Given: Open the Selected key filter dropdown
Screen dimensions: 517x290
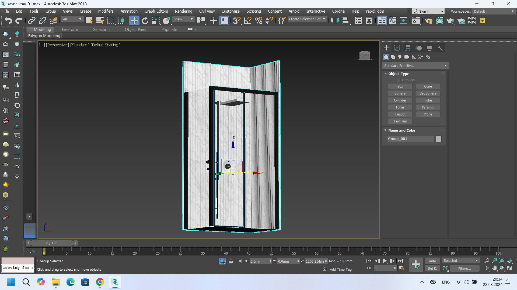Looking at the screenshot, I should (460, 261).
